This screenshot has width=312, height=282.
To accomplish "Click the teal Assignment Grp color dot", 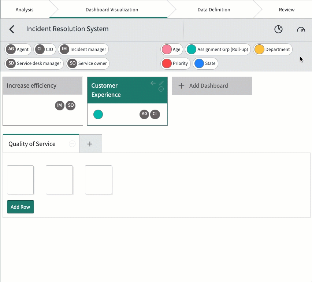I will (192, 49).
